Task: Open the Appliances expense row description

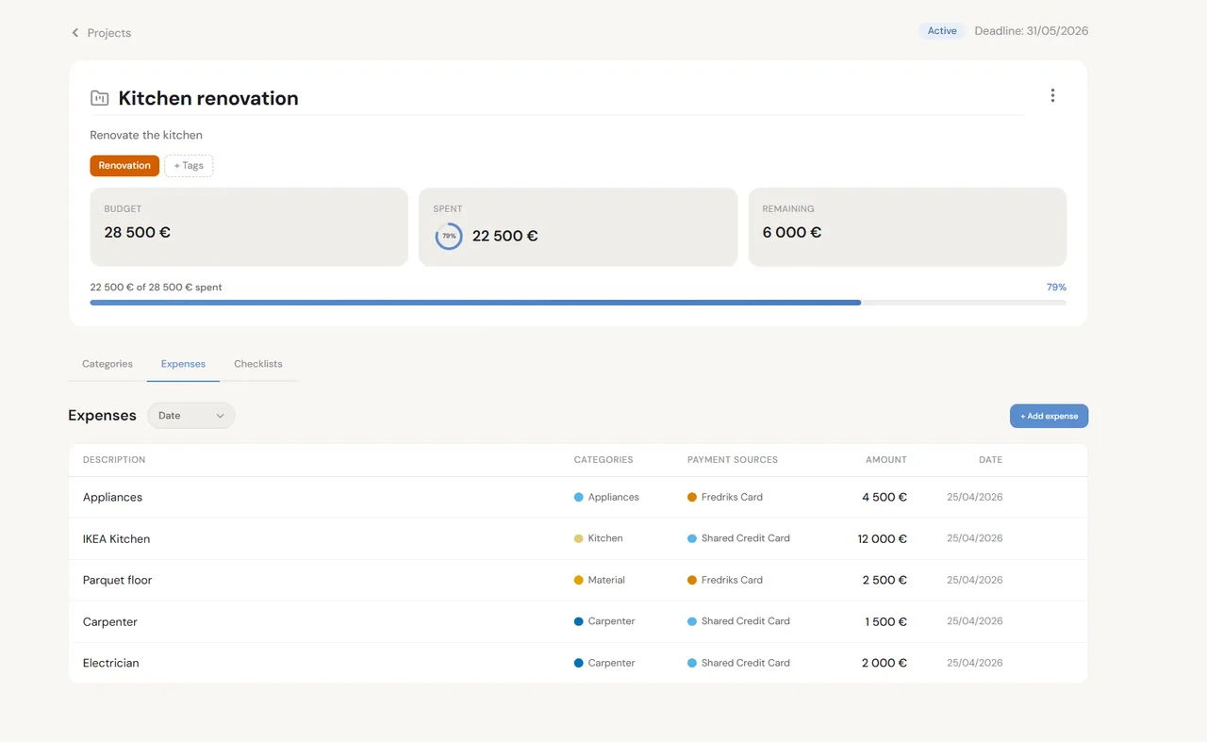Action: pos(112,498)
